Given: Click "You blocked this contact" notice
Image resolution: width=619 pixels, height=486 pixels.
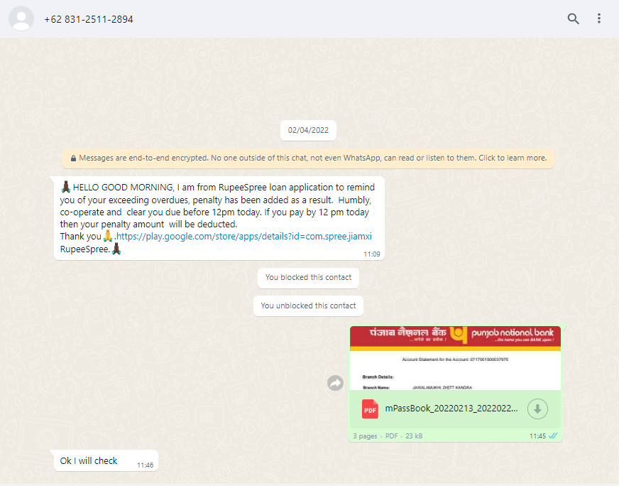Looking at the screenshot, I should (x=308, y=277).
